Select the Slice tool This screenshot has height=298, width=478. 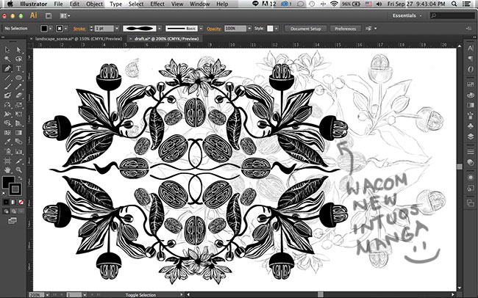point(18,161)
